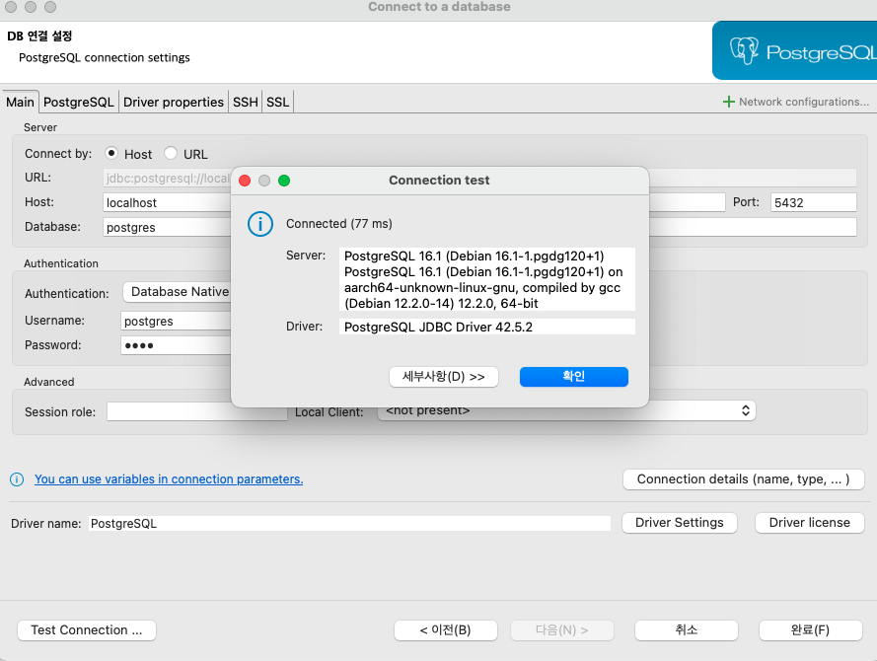Click the 확인 button in Connection test
Image resolution: width=877 pixels, height=661 pixels.
tap(574, 376)
